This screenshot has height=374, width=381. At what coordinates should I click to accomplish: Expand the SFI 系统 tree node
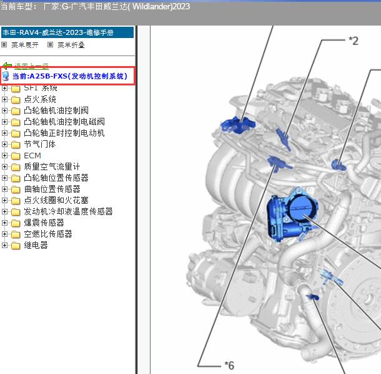coord(4,88)
